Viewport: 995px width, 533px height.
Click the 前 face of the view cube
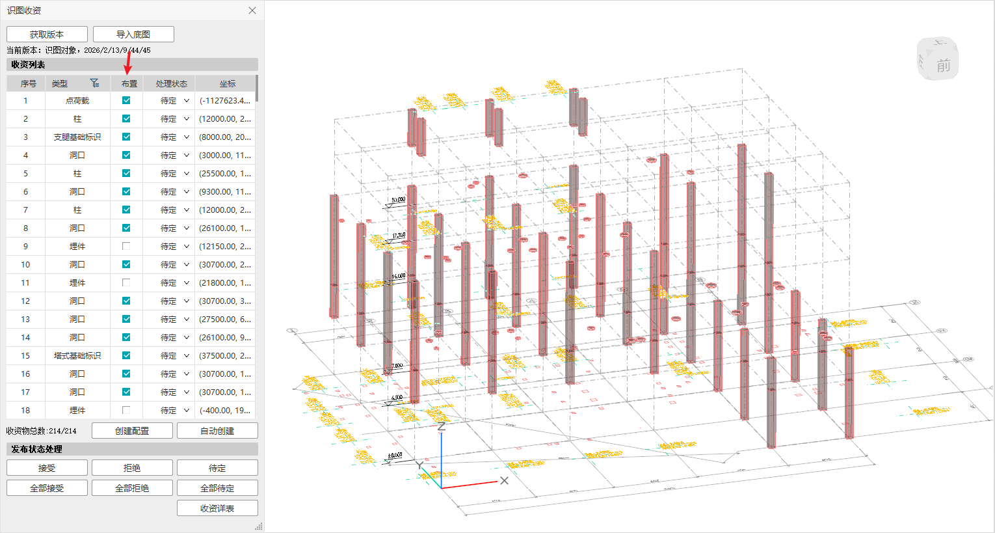[x=943, y=66]
